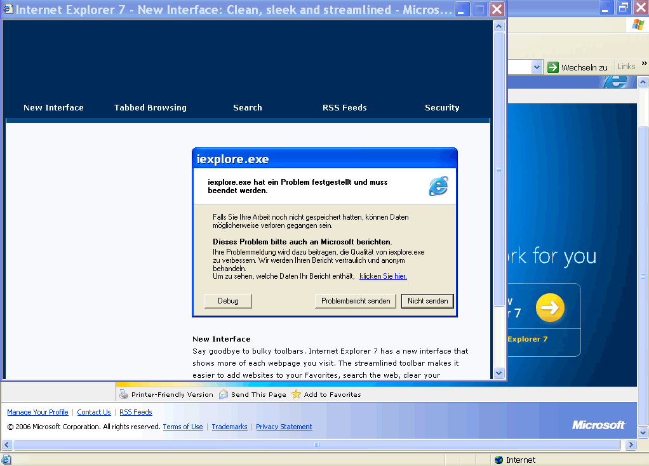Open the RSS Feeds tab
Screen dimensions: 649x466
click(345, 107)
